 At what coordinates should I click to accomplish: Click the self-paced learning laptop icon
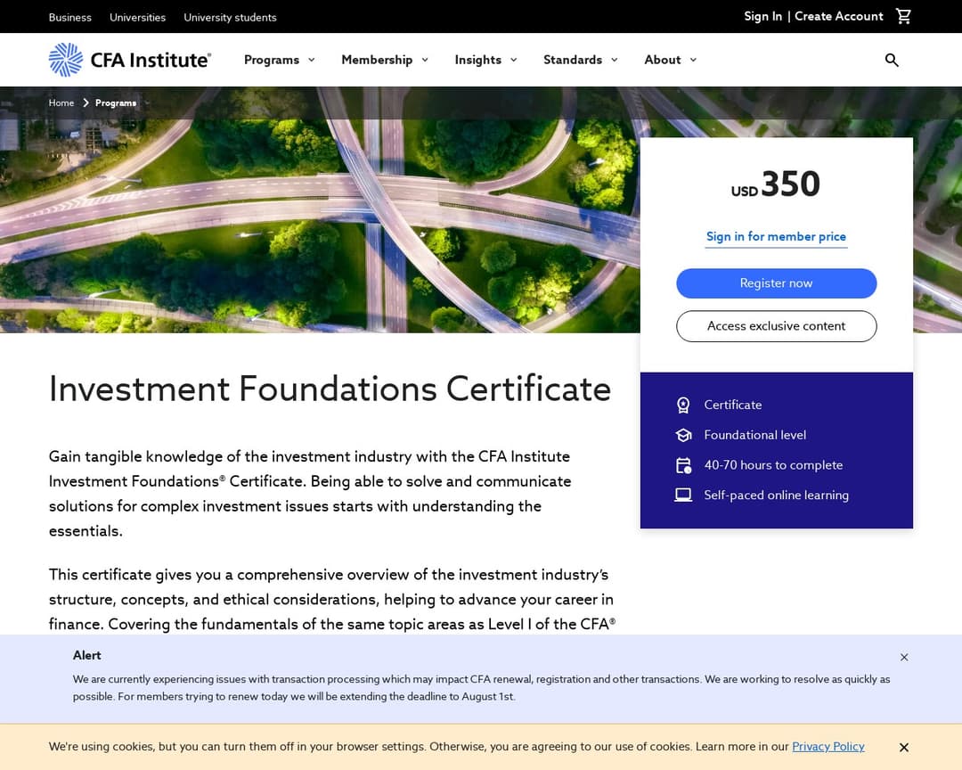pyautogui.click(x=683, y=496)
